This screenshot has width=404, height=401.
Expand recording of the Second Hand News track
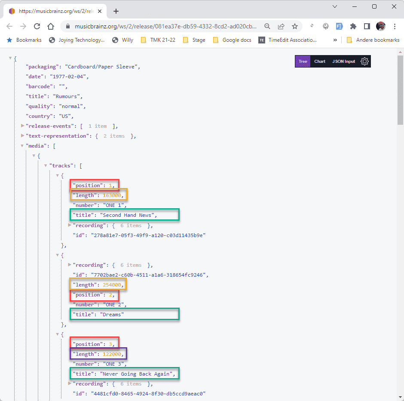coord(69,225)
